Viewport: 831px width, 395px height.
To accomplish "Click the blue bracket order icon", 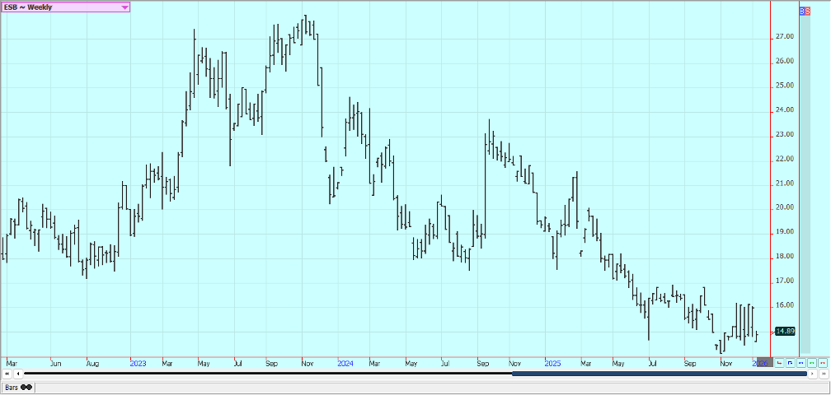I will [790, 362].
